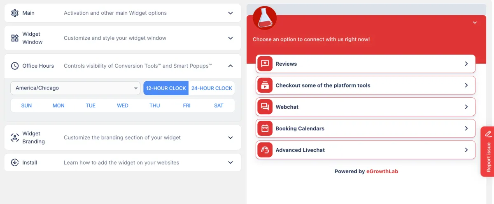Click the Widget Window layout icon
Viewport: 494px width, 204px height.
tap(15, 38)
